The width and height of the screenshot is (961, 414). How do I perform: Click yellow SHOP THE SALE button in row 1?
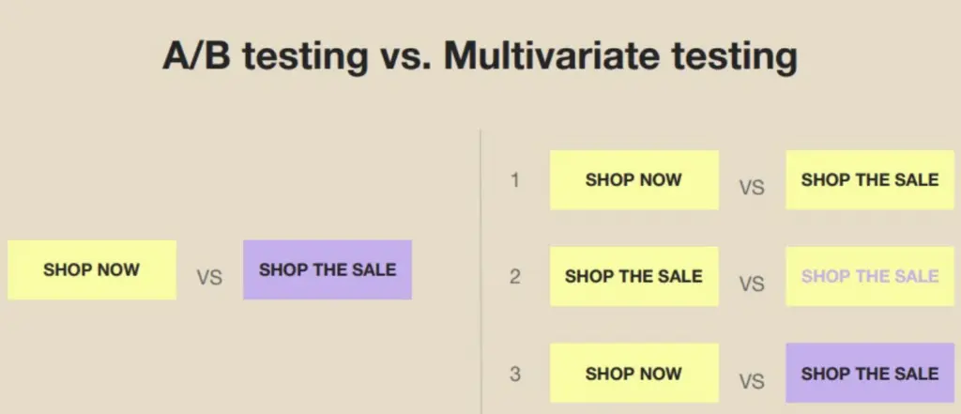click(870, 179)
